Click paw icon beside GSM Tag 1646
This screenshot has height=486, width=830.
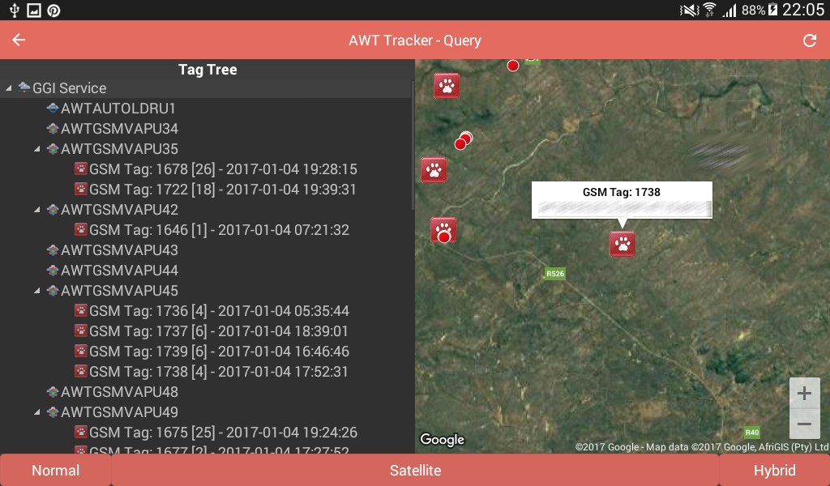pos(81,229)
